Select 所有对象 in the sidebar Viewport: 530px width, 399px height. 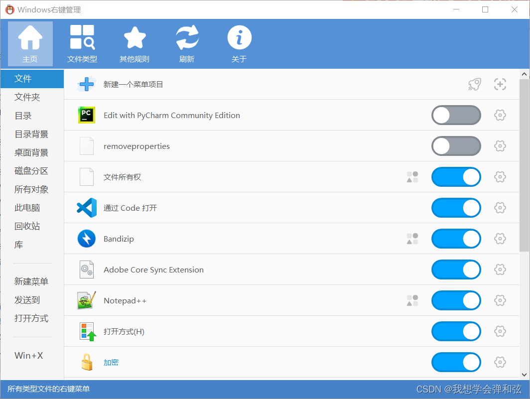tap(32, 189)
